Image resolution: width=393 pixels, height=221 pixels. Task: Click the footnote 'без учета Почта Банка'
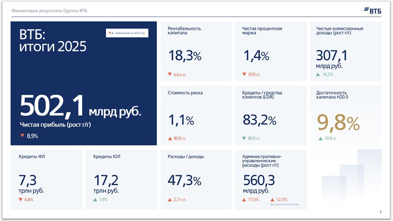(285, 204)
